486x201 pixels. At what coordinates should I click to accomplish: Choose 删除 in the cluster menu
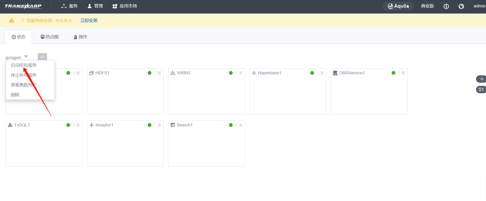[15, 95]
